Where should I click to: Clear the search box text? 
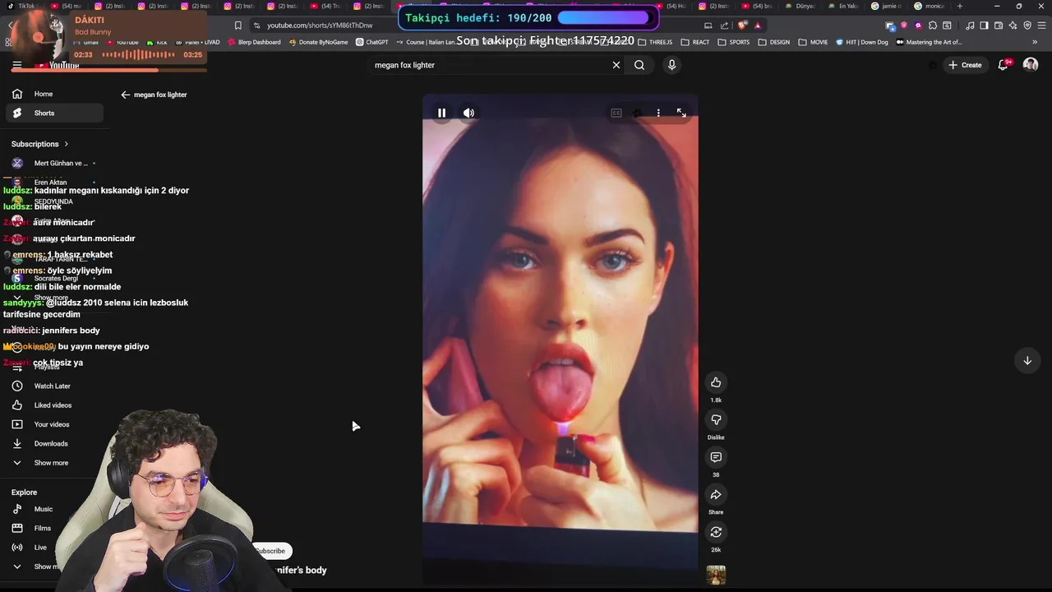[616, 65]
